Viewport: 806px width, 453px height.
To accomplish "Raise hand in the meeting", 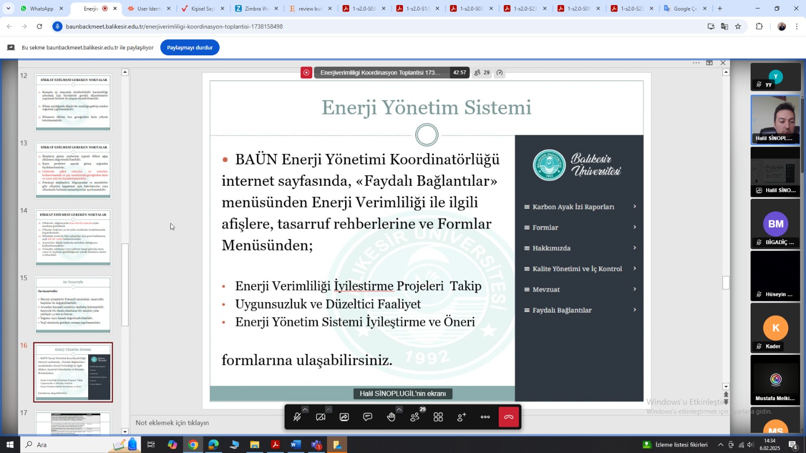I will coord(391,417).
